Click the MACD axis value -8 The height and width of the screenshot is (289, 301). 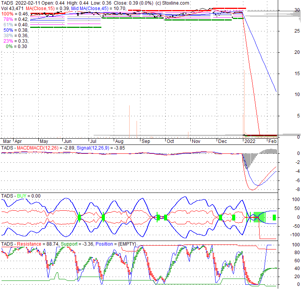[298, 189]
